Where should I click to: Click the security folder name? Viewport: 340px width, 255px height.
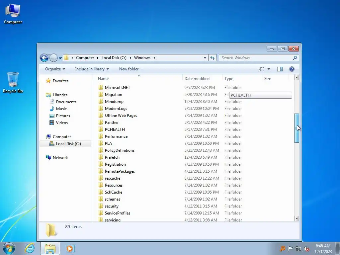[x=112, y=206]
